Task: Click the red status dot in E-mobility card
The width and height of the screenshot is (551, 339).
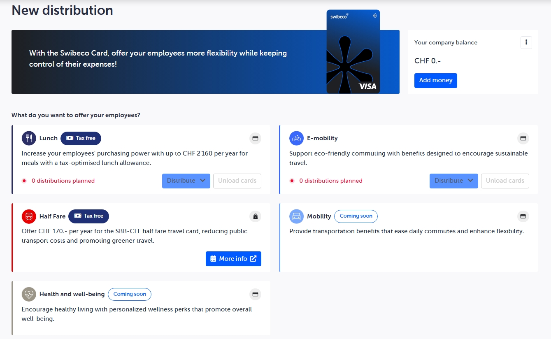Action: pyautogui.click(x=292, y=181)
